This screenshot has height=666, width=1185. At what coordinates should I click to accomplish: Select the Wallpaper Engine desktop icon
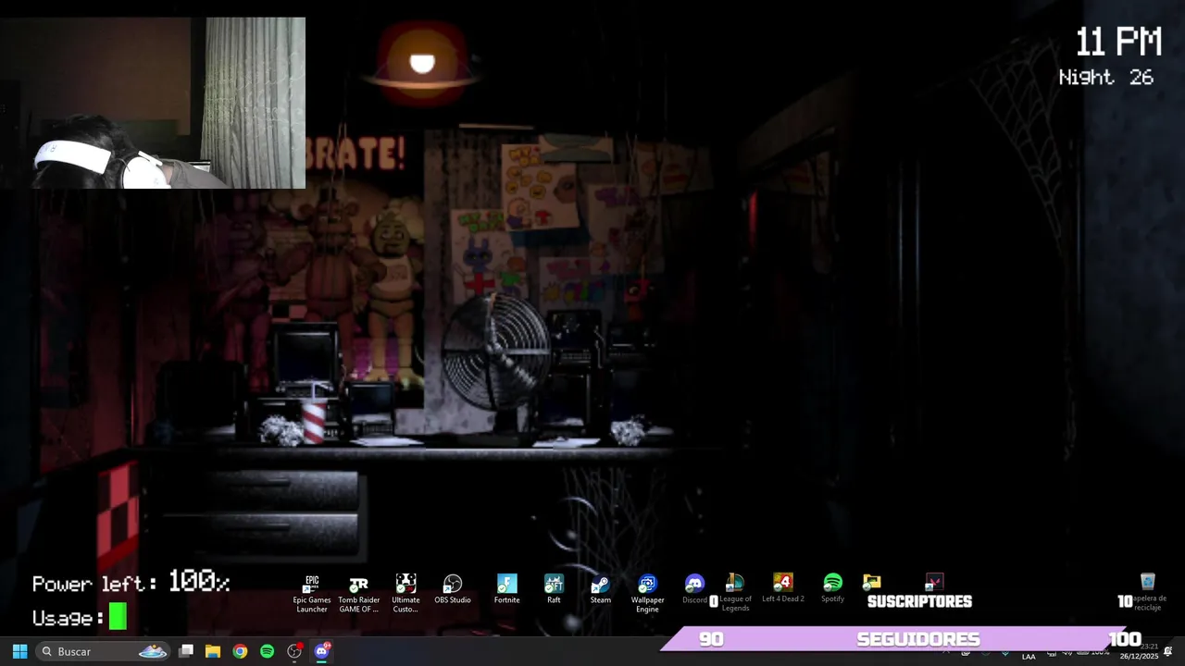pyautogui.click(x=648, y=593)
